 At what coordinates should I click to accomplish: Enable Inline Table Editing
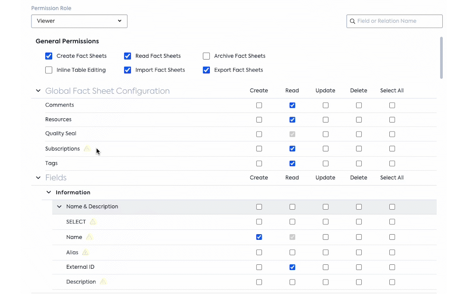tap(49, 70)
